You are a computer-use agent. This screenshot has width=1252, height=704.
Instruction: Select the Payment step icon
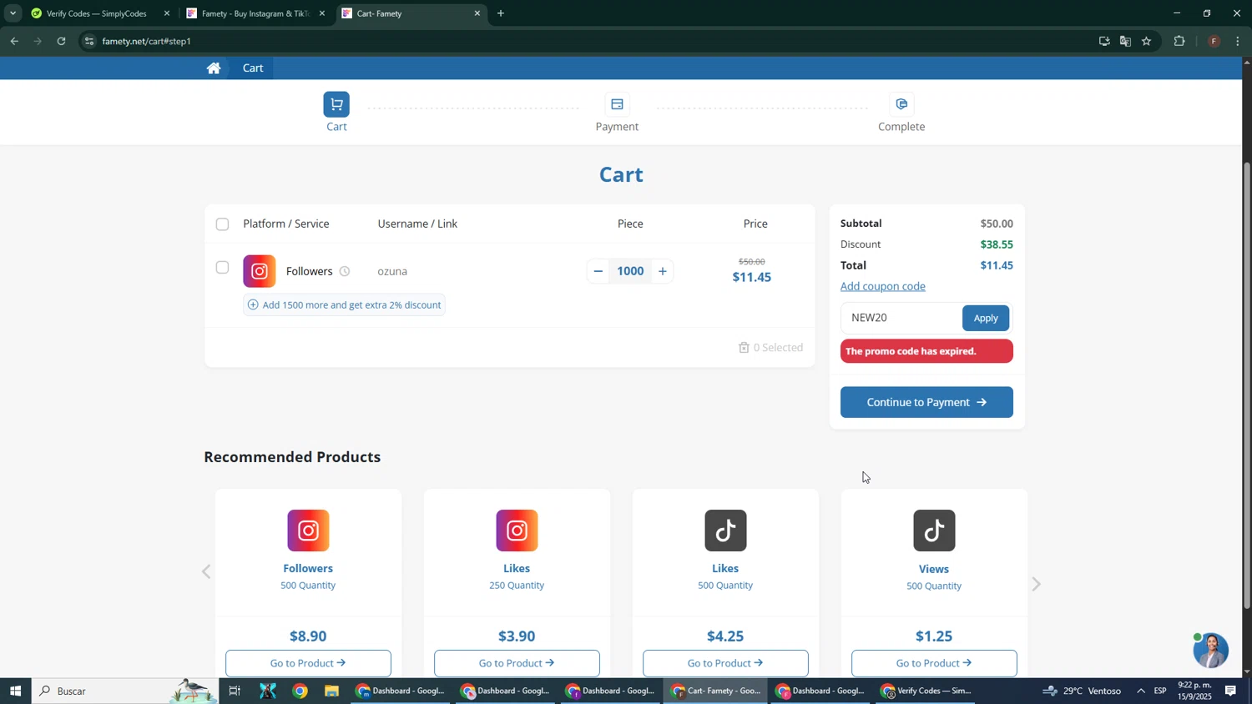click(617, 104)
